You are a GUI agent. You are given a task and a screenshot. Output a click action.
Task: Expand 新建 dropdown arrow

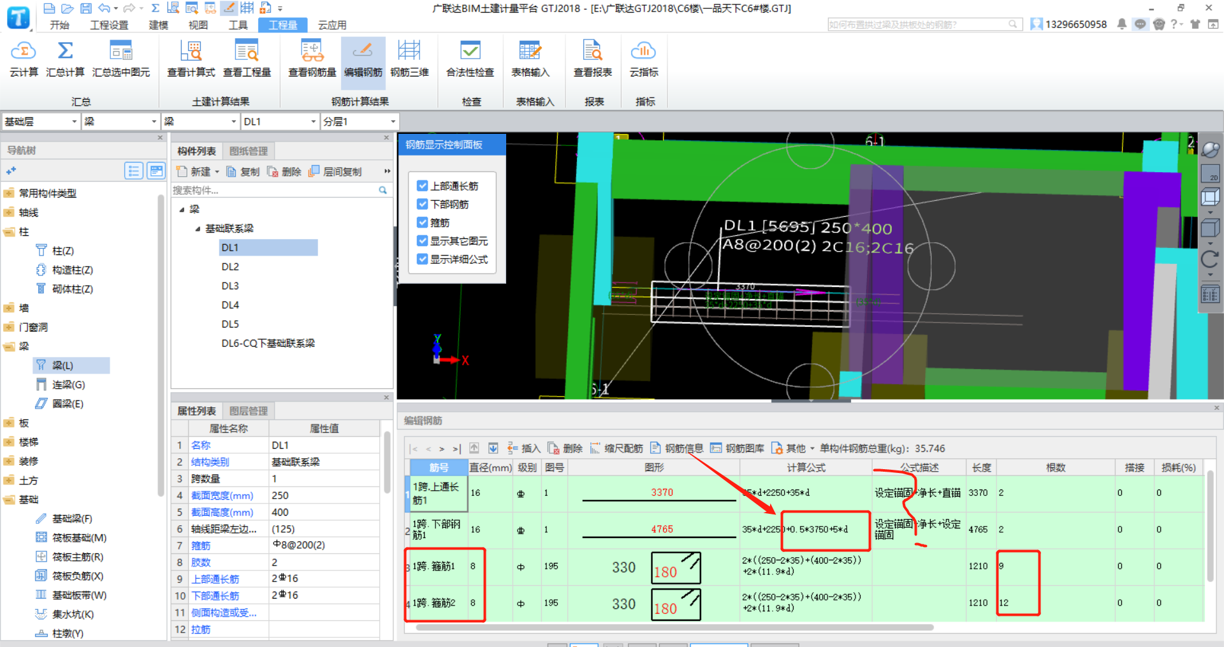click(217, 171)
